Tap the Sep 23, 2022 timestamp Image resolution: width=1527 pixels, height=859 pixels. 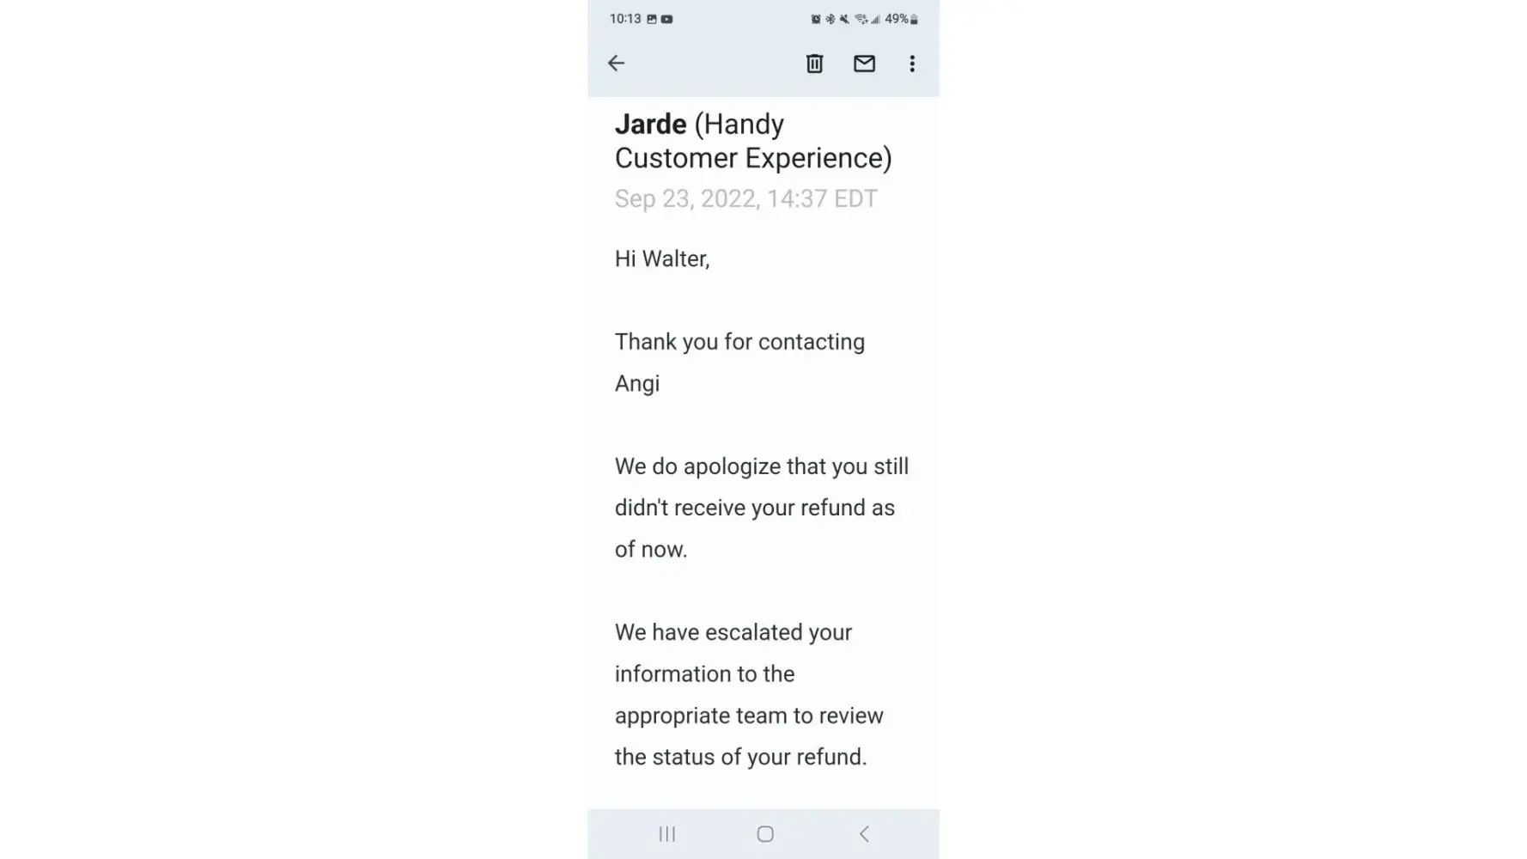[745, 198]
